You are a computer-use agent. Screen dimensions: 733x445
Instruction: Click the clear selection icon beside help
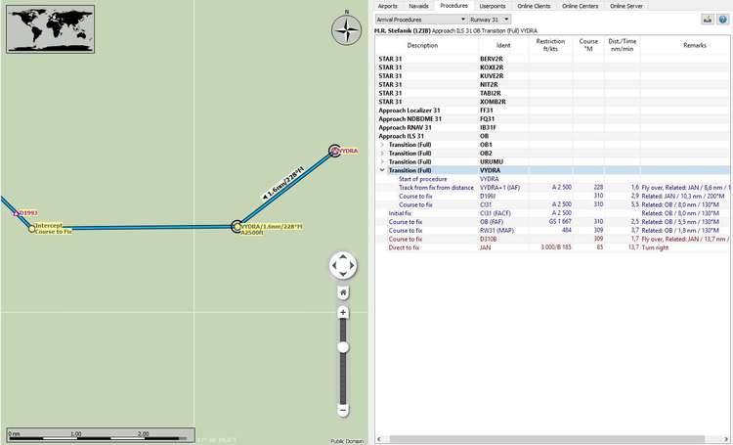[708, 19]
